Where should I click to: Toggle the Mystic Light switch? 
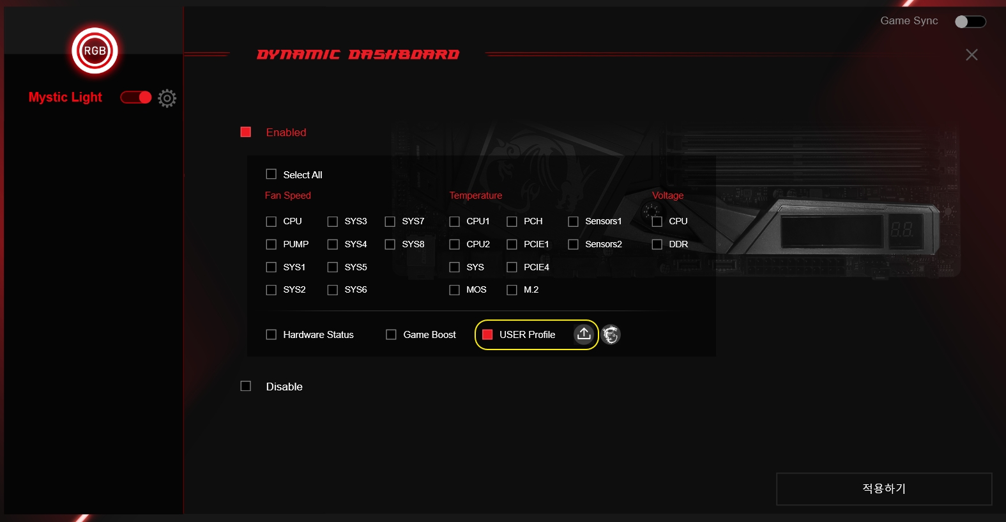(x=136, y=97)
